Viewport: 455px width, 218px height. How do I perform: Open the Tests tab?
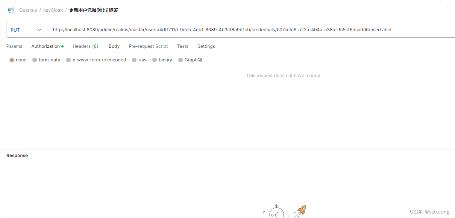pyautogui.click(x=183, y=46)
